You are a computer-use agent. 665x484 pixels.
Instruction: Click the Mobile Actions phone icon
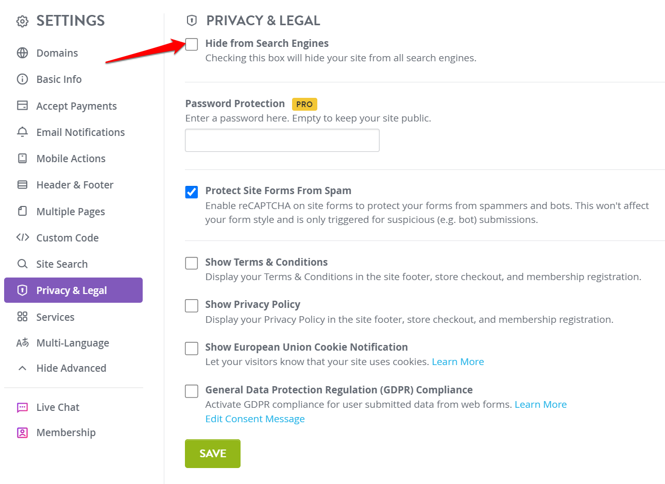[22, 158]
